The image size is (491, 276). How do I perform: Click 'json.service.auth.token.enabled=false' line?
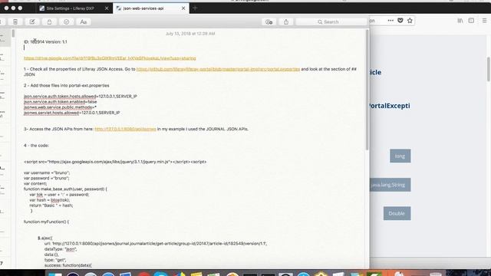click(x=60, y=102)
